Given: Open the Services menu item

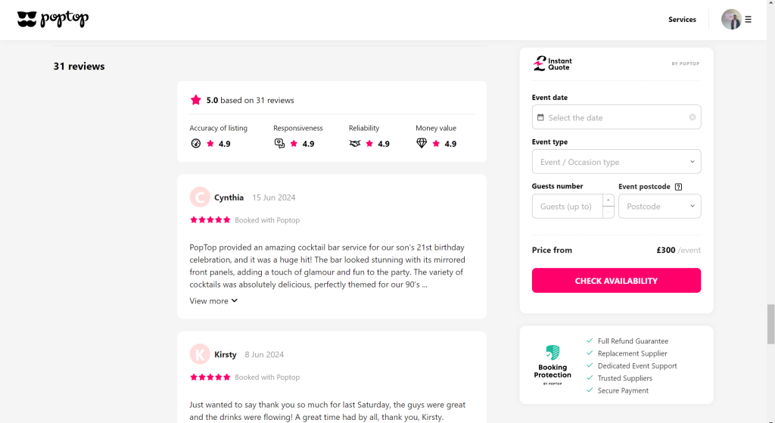Looking at the screenshot, I should 682,20.
